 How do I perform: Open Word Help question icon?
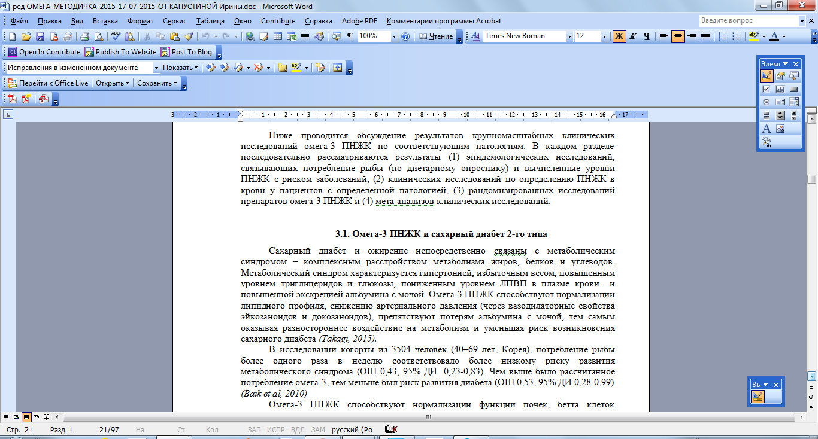click(405, 36)
